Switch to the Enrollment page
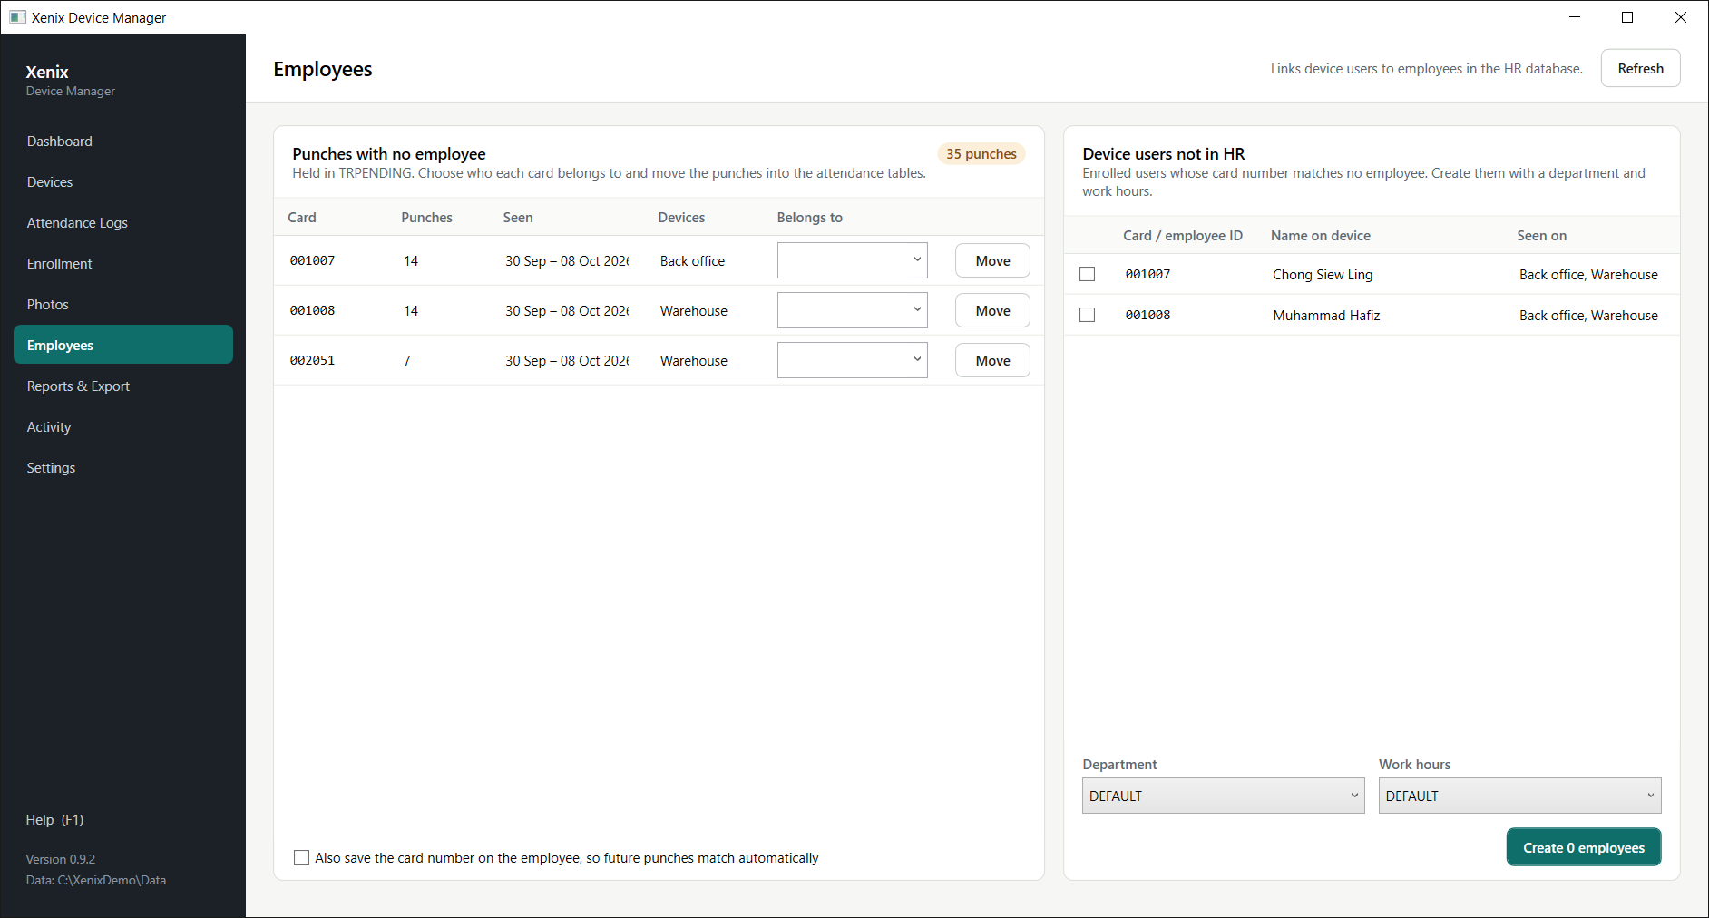1709x918 pixels. 123,264
